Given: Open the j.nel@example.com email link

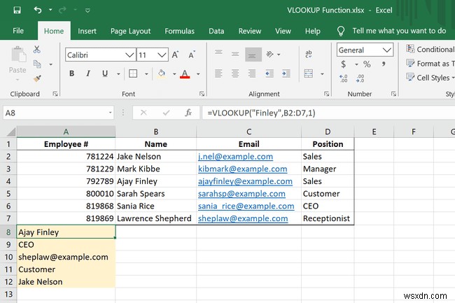Looking at the screenshot, I should click(235, 157).
